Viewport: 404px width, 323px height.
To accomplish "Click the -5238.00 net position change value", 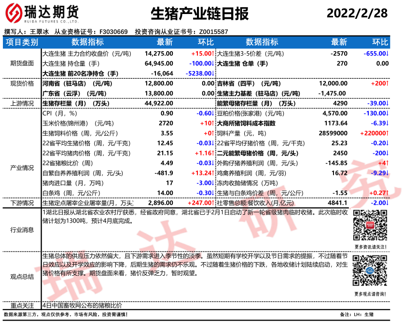I will click(199, 73).
